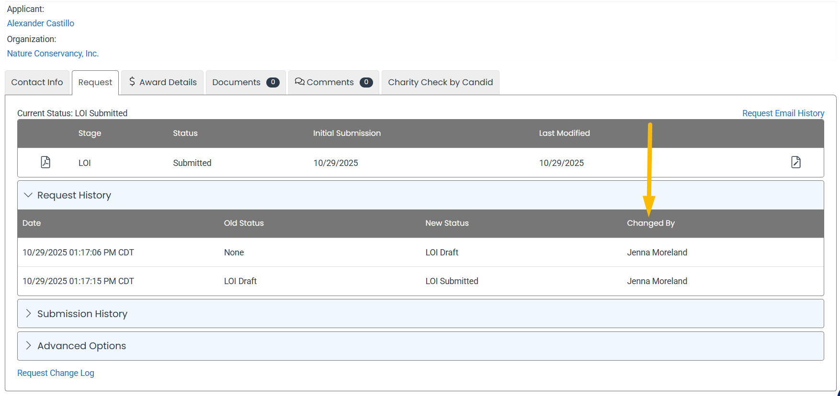The height and width of the screenshot is (396, 840).
Task: Click Current Status: LOI Submitted text
Action: click(x=72, y=113)
